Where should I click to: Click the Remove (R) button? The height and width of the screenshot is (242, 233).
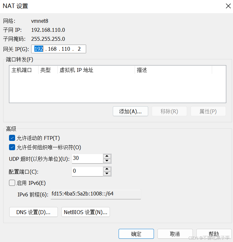[x=169, y=111]
